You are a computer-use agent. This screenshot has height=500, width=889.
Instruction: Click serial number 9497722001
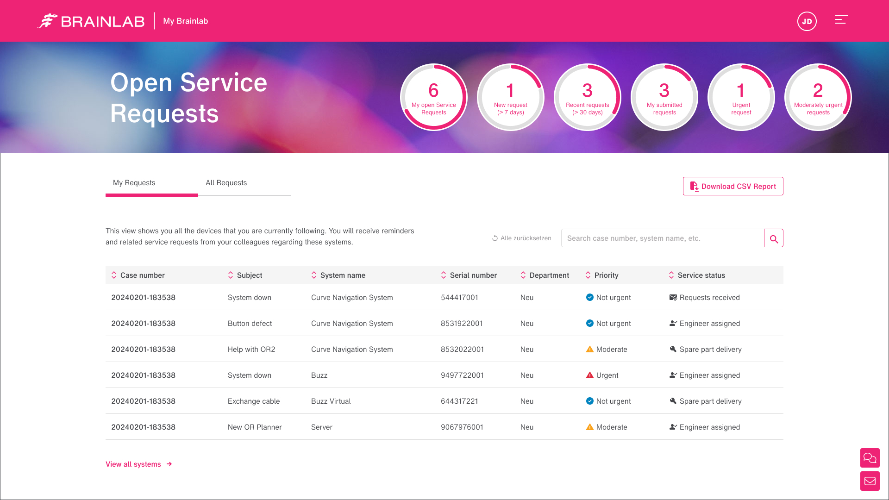(462, 375)
